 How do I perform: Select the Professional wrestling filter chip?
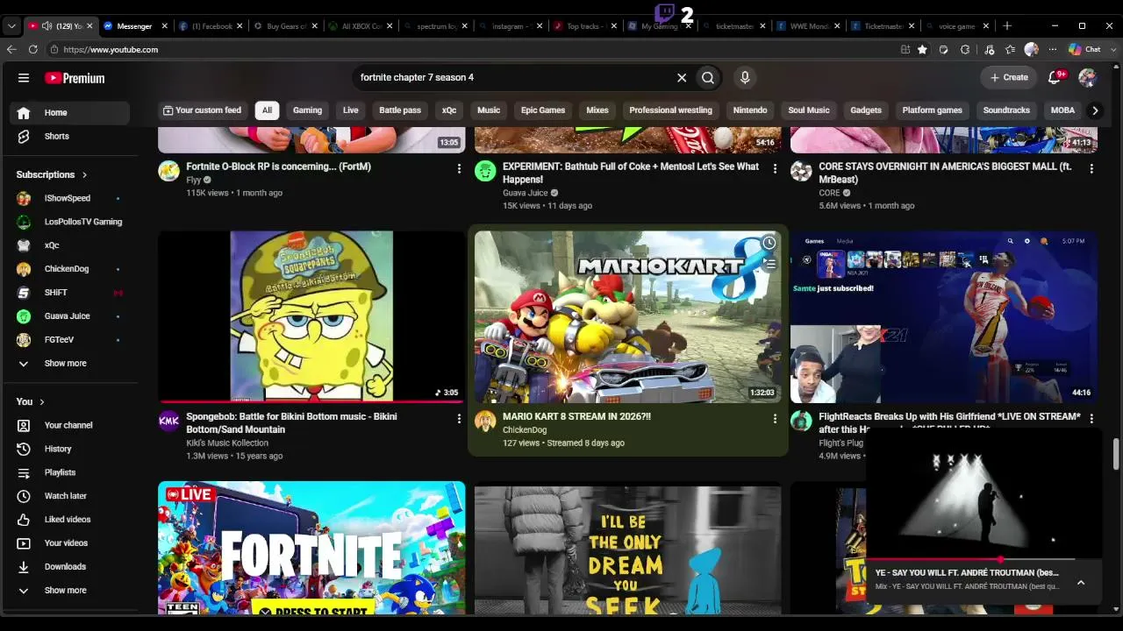point(670,110)
